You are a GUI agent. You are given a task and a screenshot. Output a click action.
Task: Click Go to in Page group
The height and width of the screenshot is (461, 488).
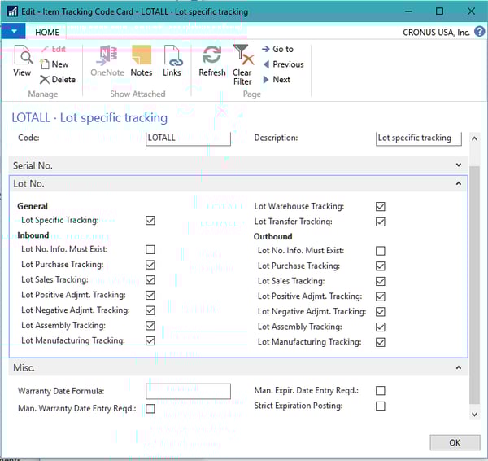click(x=277, y=49)
